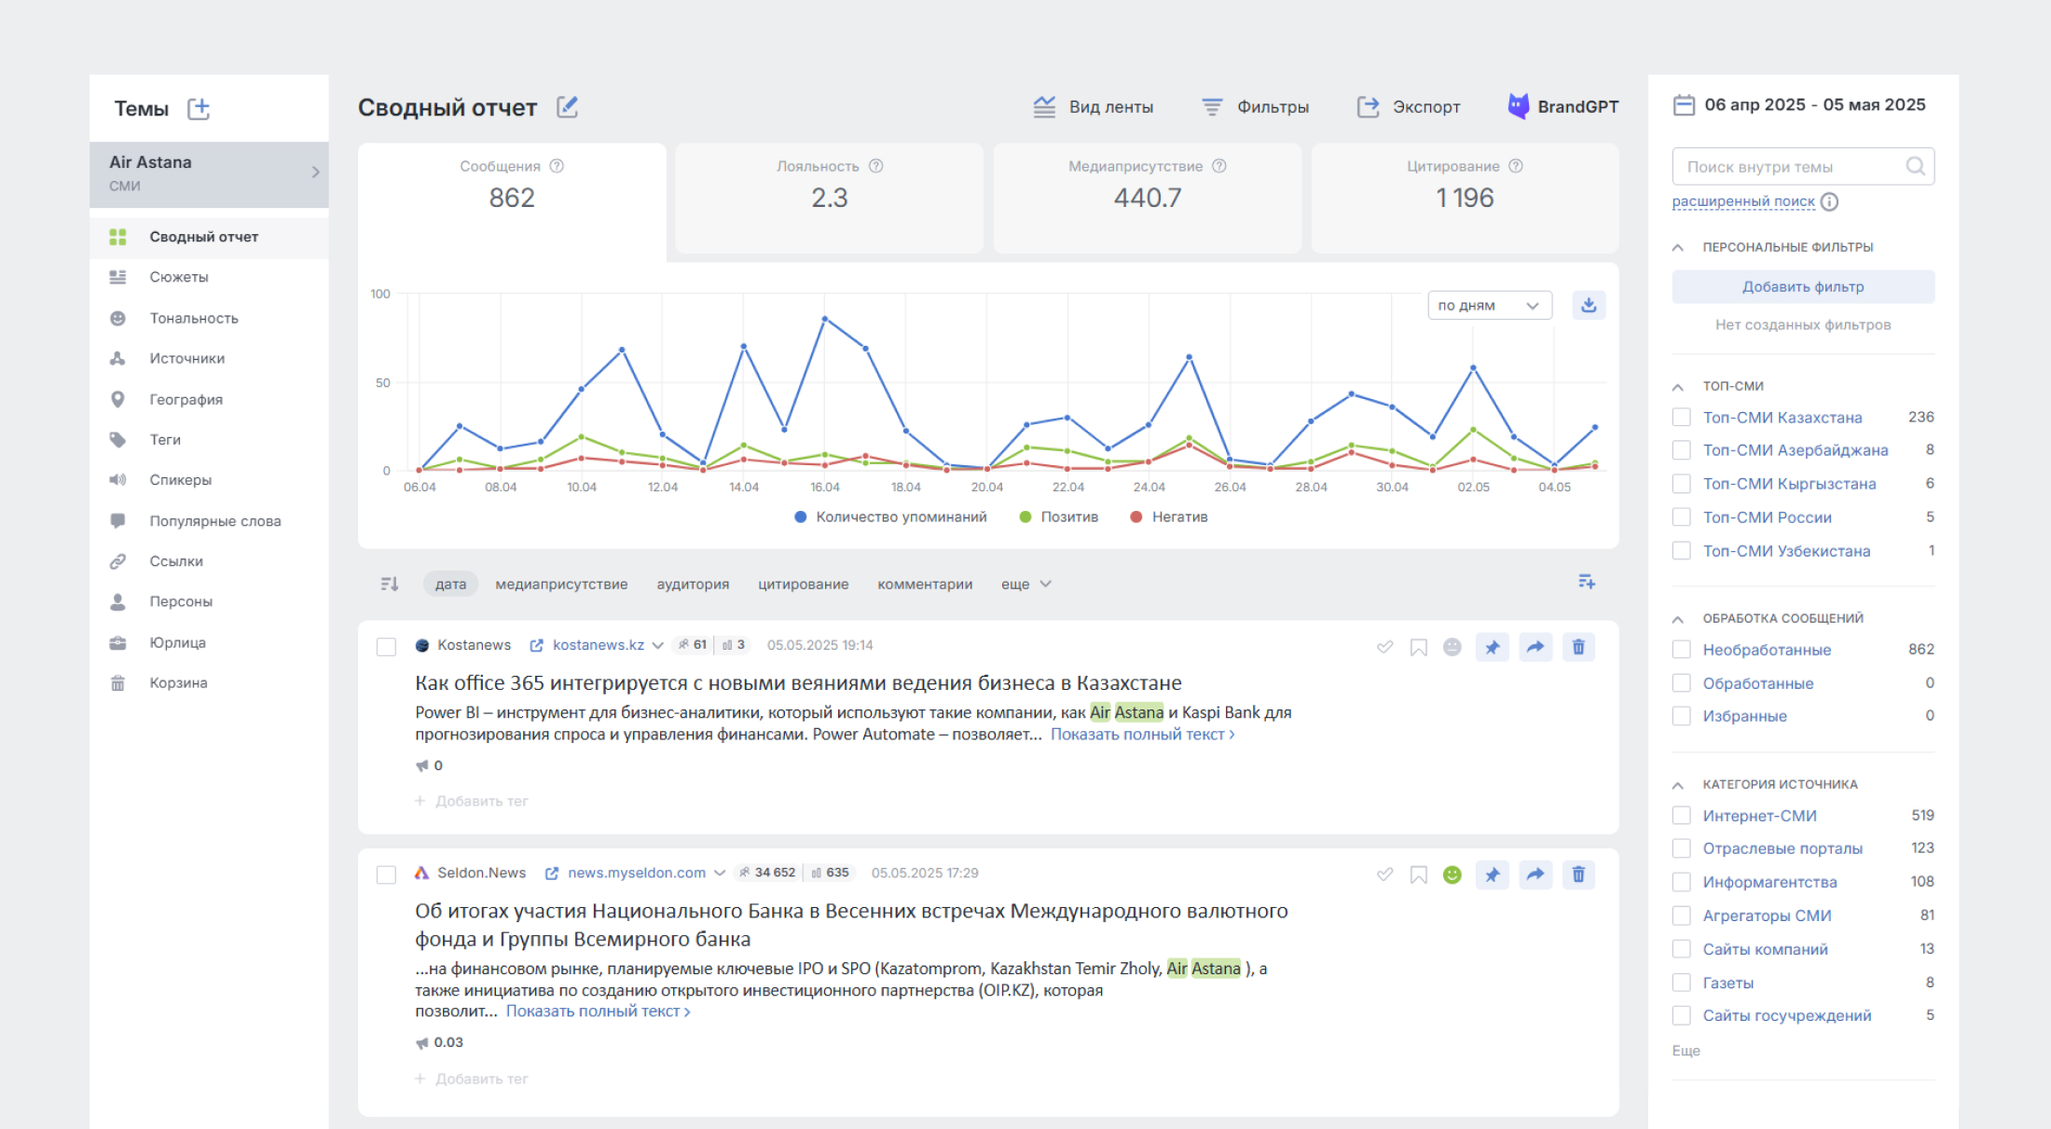Toggle Количество упоминаний blue legend series

click(x=890, y=516)
